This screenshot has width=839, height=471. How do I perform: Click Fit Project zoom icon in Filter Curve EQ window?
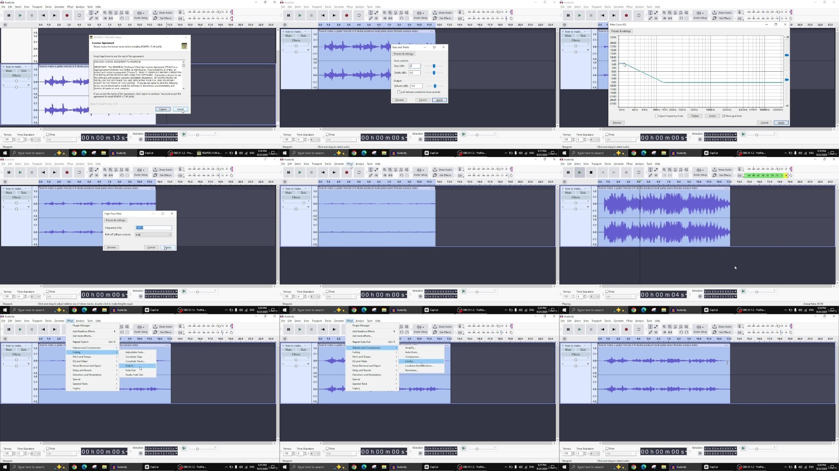pos(681,13)
